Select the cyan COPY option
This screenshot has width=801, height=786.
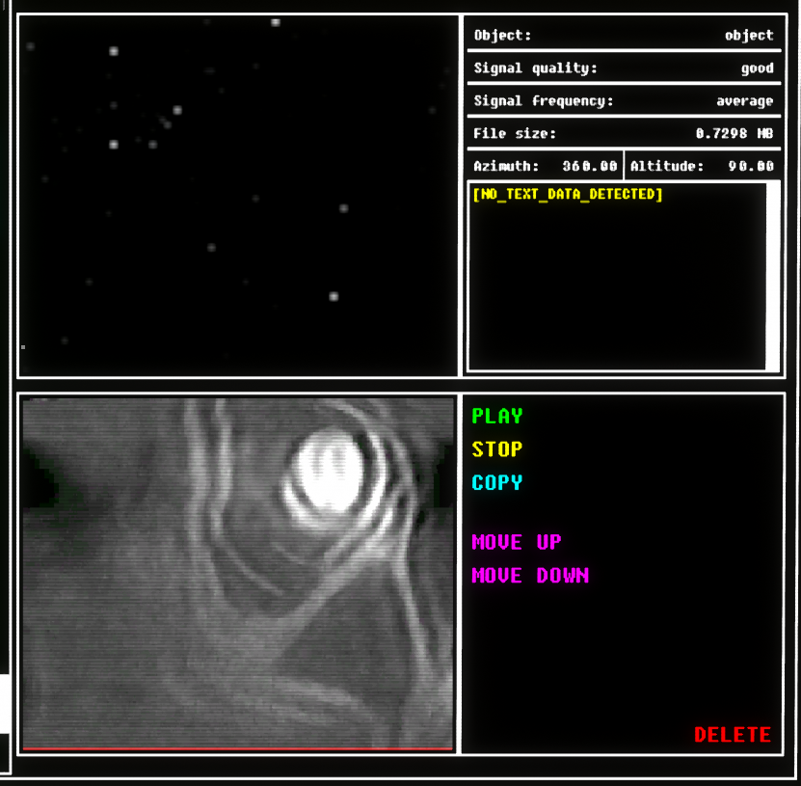pos(496,482)
